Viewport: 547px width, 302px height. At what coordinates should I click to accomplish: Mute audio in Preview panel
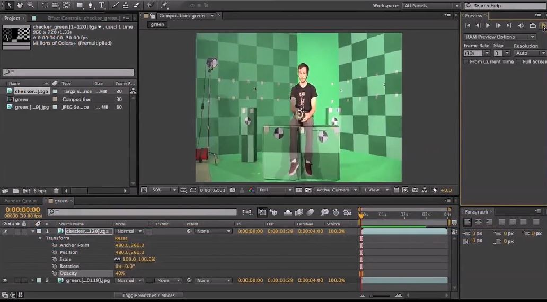click(x=521, y=25)
